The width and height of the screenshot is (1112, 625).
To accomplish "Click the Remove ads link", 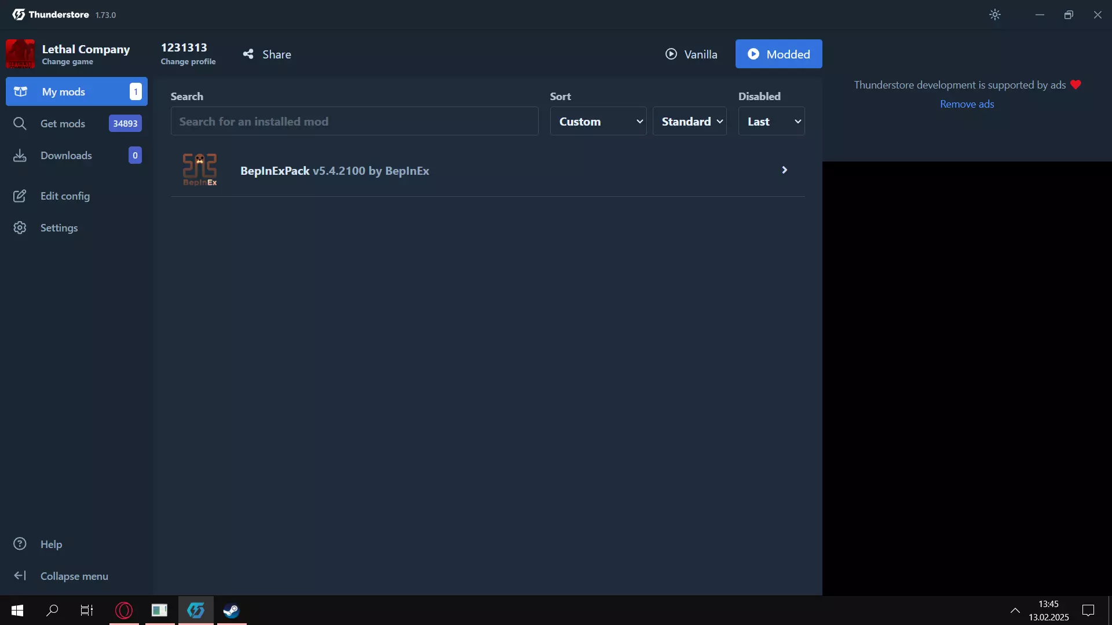I will tap(967, 104).
